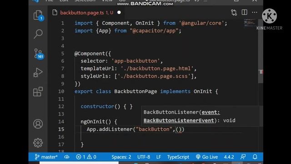The width and height of the screenshot is (291, 164).
Task: Start the Go Live server
Action: pyautogui.click(x=207, y=157)
